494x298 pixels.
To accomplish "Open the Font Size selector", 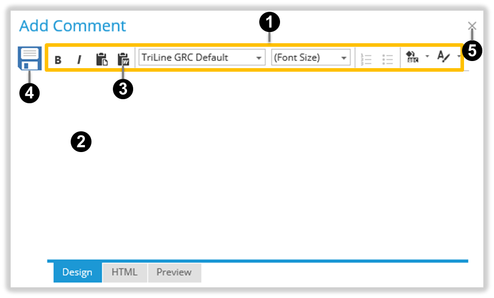I will click(310, 57).
